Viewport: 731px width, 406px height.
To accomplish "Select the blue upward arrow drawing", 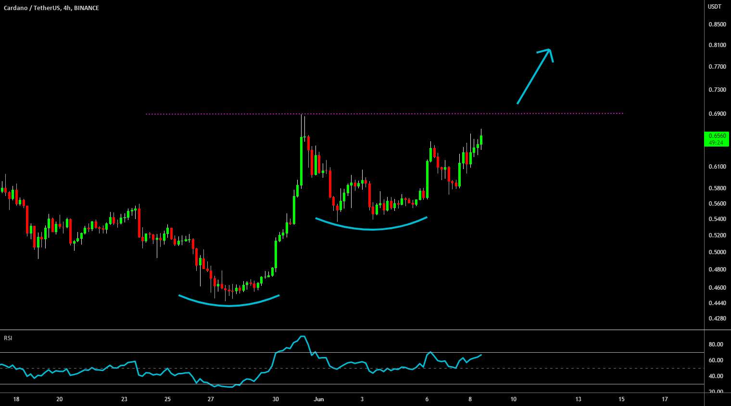I will [x=535, y=76].
